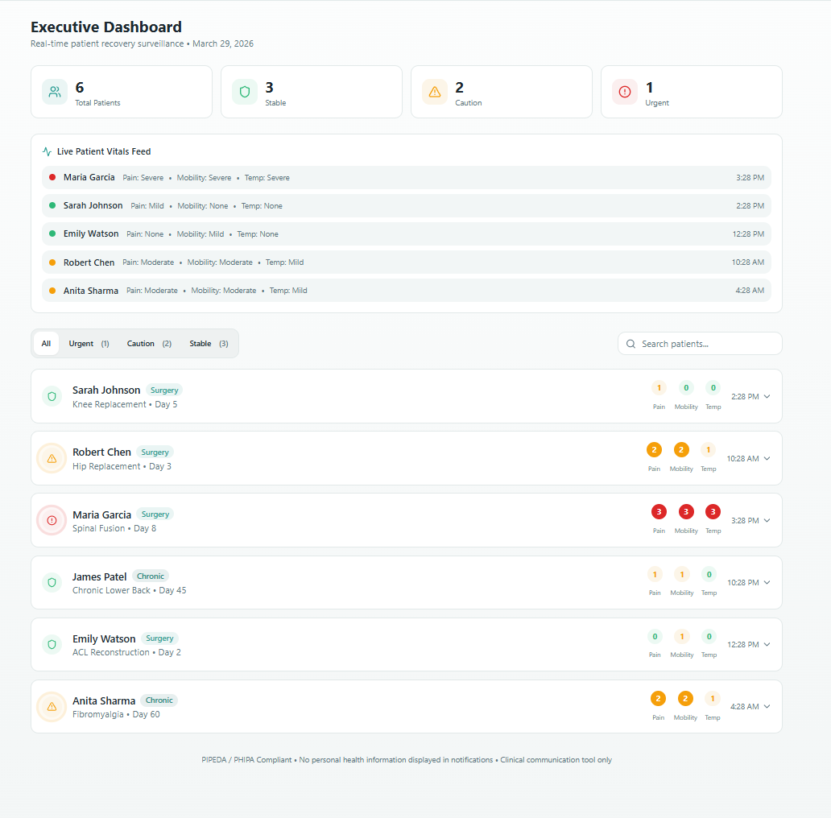Click the Stable shield icon in summary card
831x818 pixels.
coord(245,92)
